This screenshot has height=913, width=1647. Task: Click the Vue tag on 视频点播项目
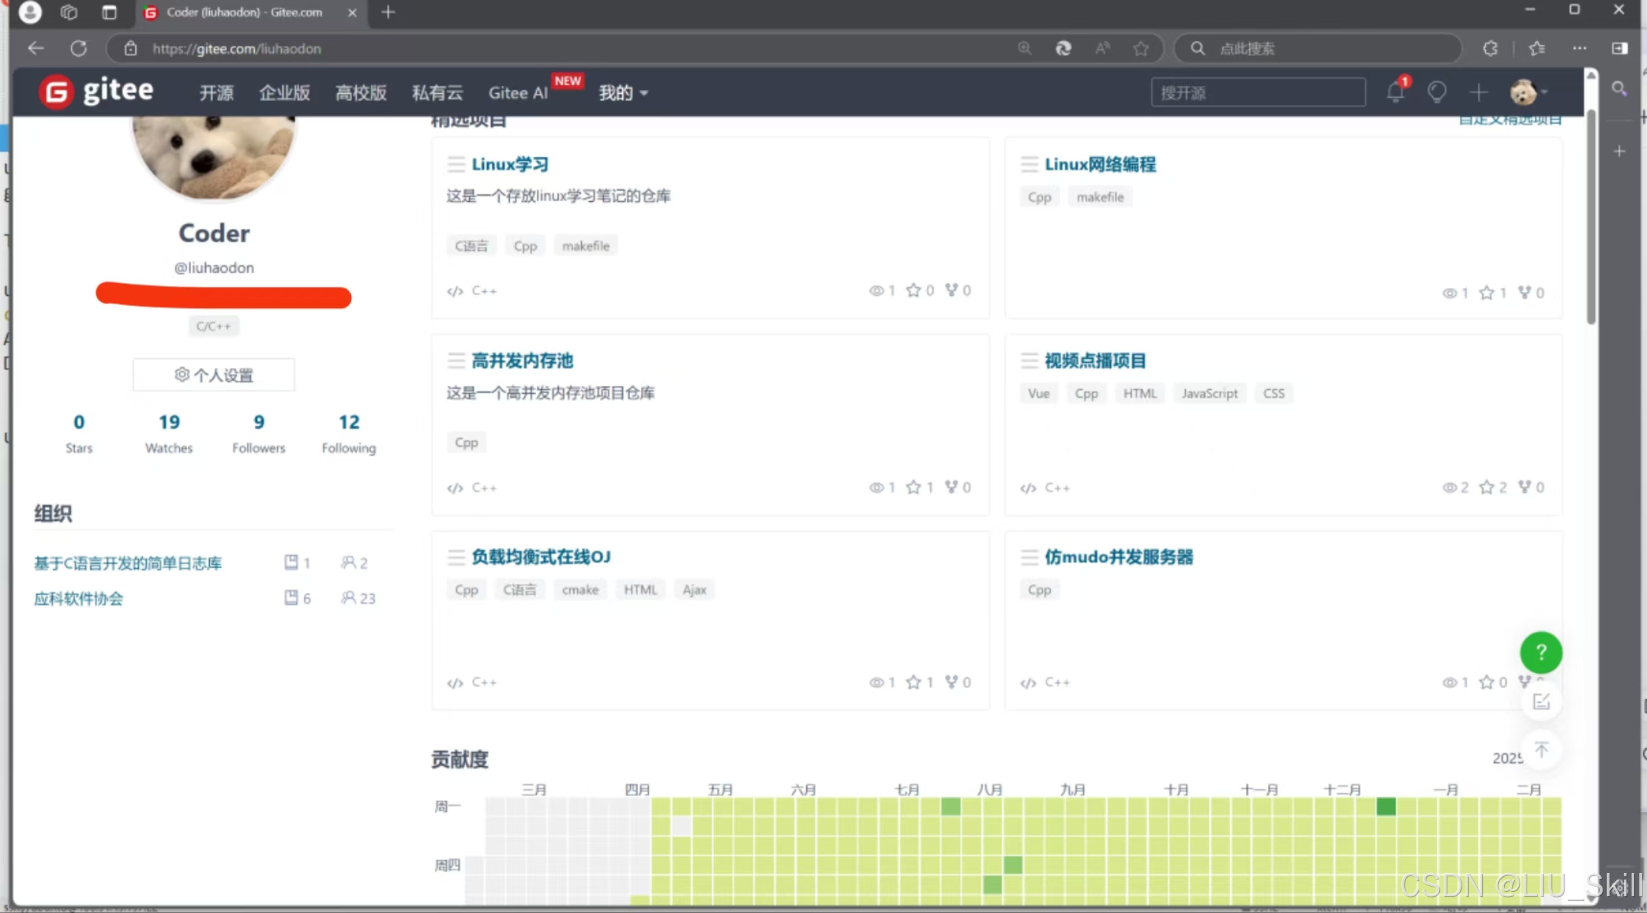point(1038,393)
